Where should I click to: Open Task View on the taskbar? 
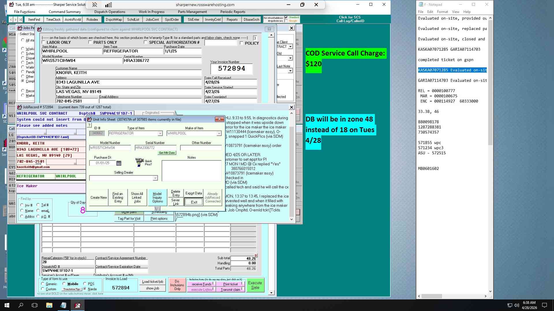[35, 305]
